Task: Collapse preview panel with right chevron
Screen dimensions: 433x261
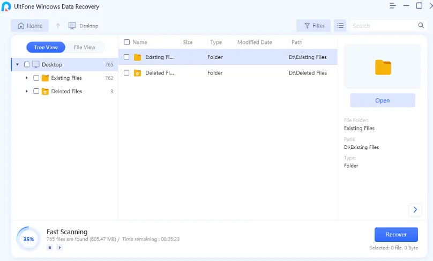Action: click(x=415, y=210)
